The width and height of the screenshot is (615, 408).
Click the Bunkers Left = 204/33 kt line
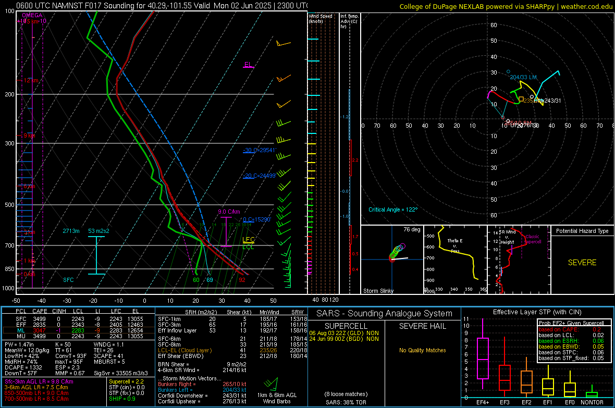click(x=202, y=390)
